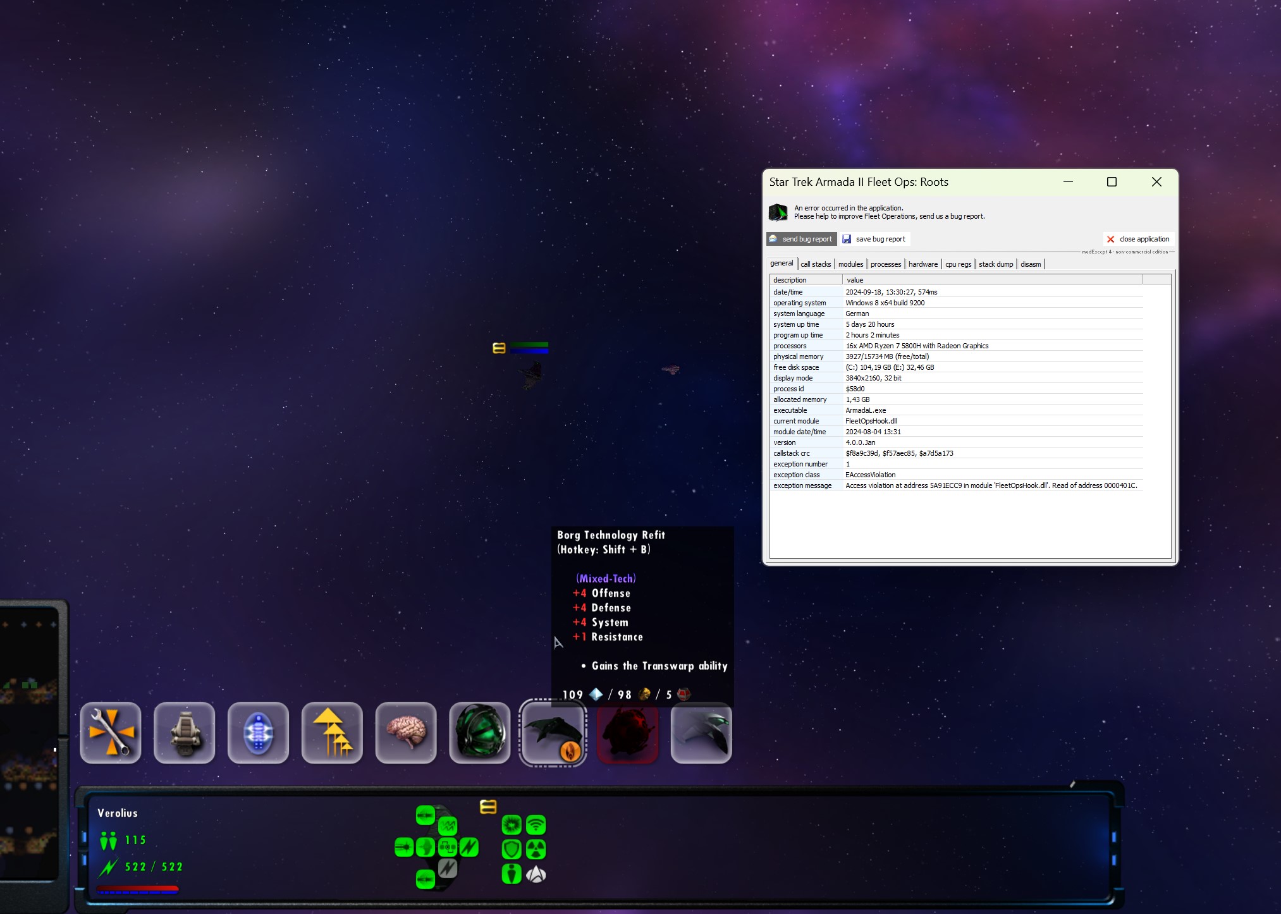Screen dimensions: 1281x914
Task: Select the exception message row
Action: click(x=956, y=485)
